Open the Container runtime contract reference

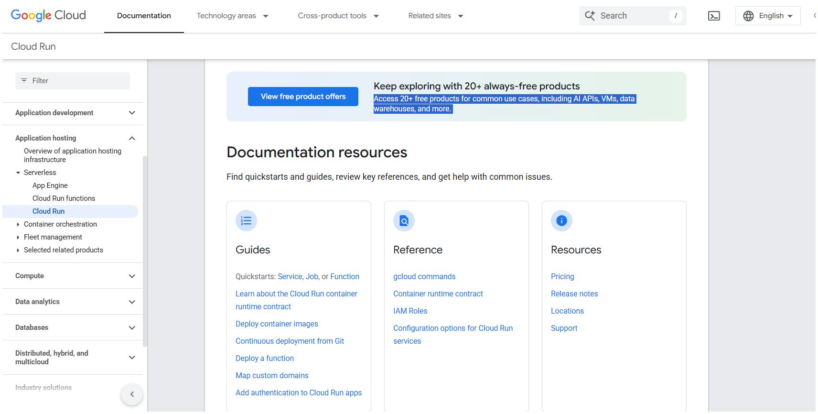tap(438, 294)
